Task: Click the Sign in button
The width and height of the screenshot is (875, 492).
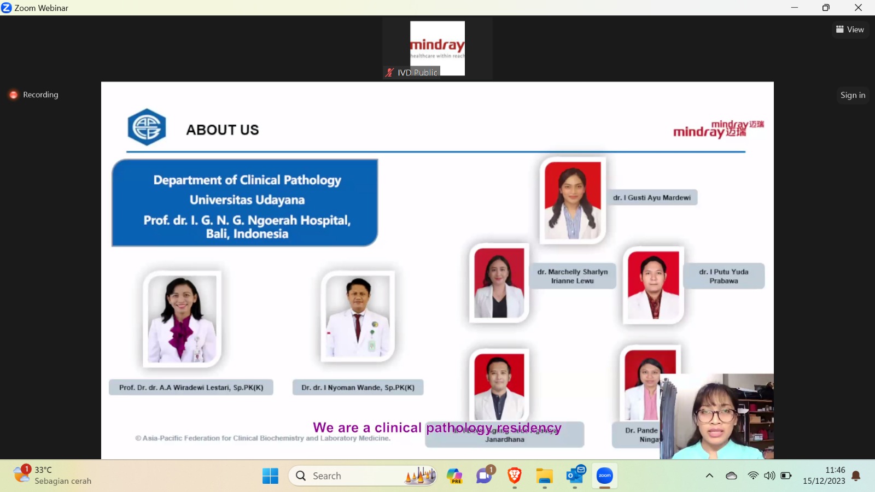Action: pyautogui.click(x=853, y=95)
